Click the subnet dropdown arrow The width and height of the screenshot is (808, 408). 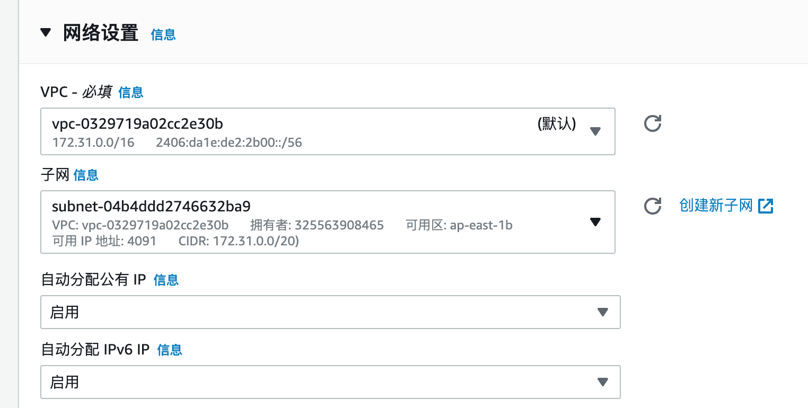click(x=595, y=222)
